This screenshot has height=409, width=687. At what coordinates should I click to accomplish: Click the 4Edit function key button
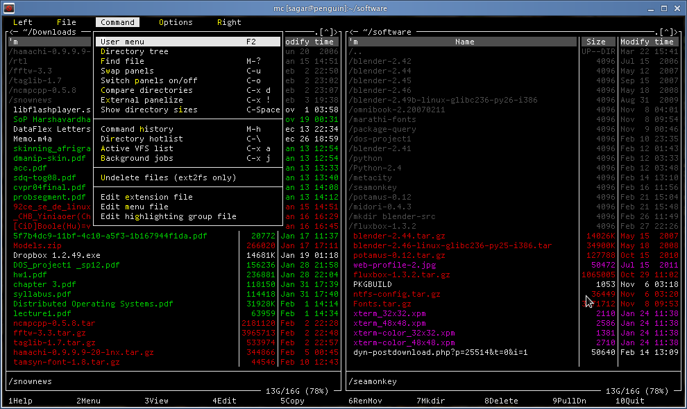pyautogui.click(x=224, y=401)
